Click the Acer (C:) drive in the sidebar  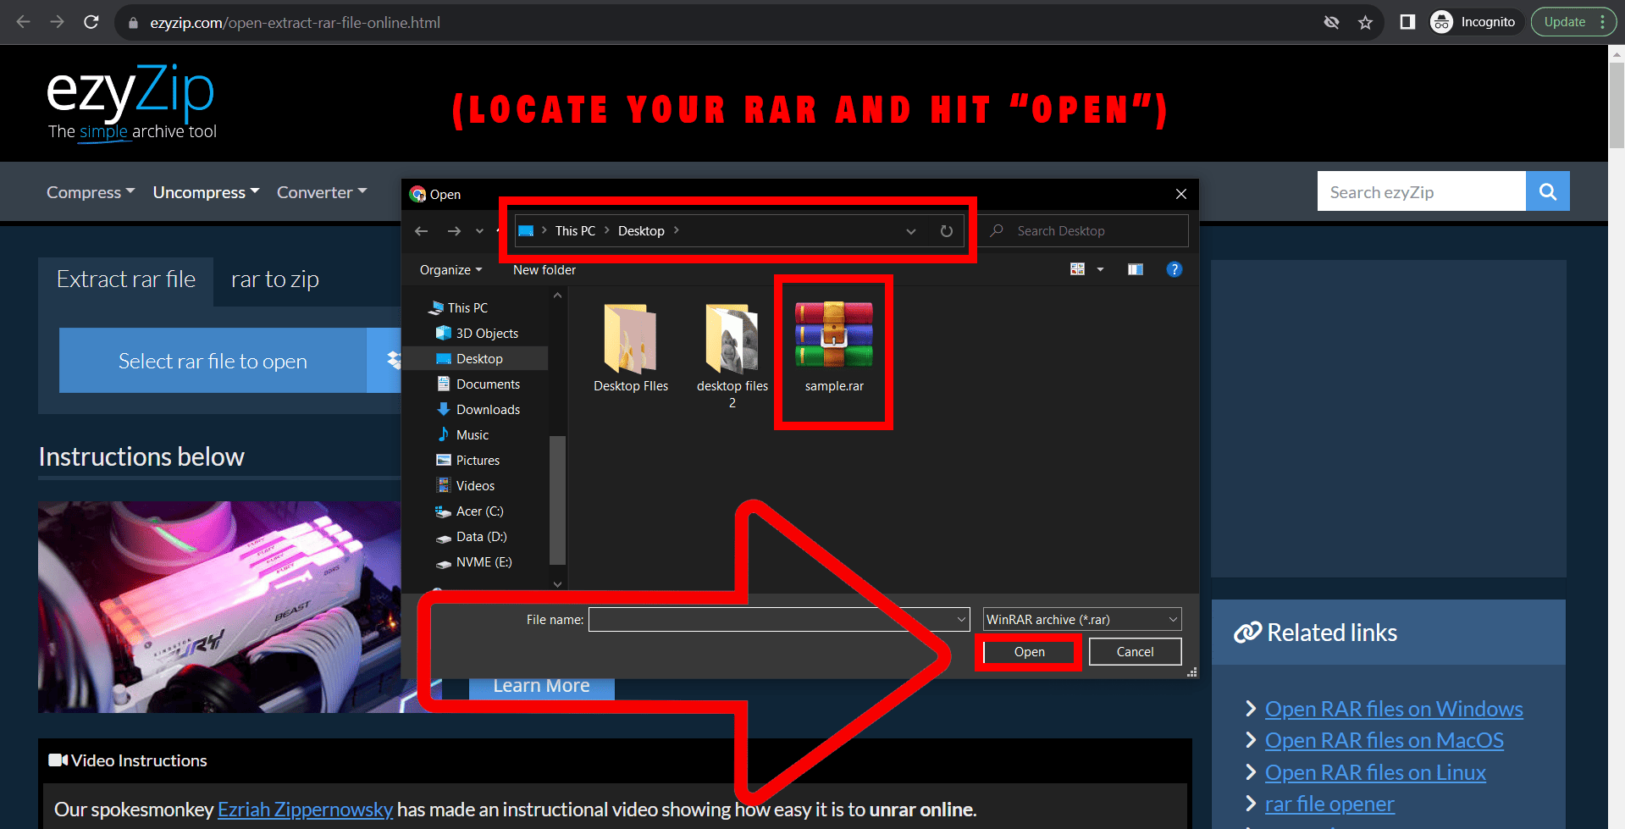(x=478, y=511)
